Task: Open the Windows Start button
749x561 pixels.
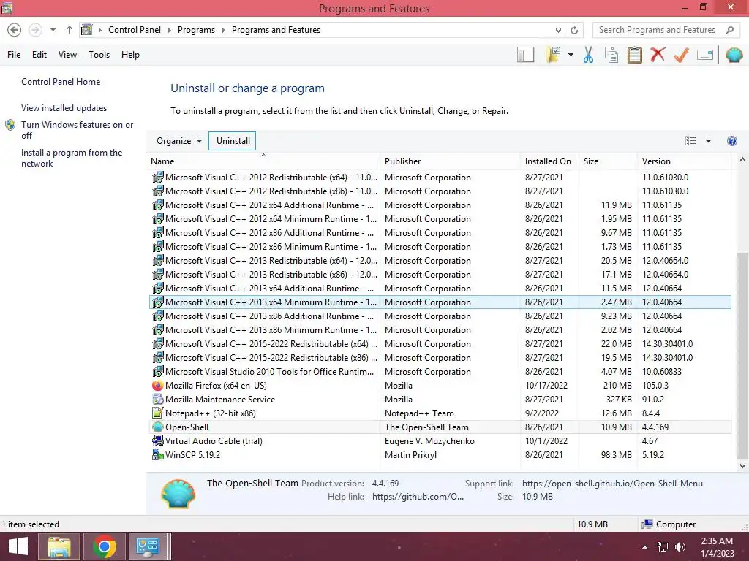Action: pyautogui.click(x=18, y=546)
